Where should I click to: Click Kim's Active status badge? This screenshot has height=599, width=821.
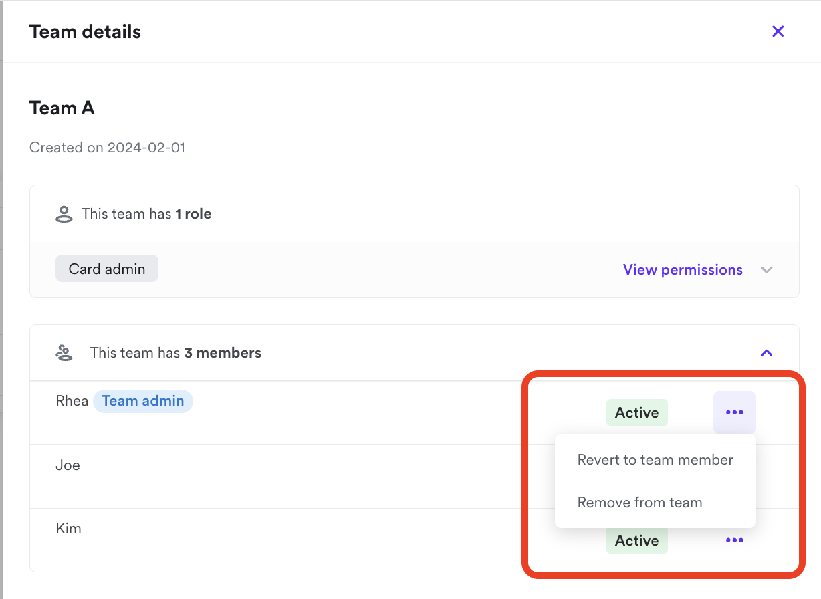click(636, 540)
